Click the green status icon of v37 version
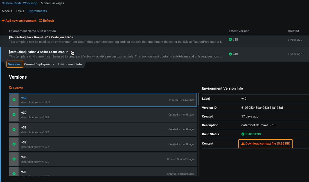 (14, 144)
